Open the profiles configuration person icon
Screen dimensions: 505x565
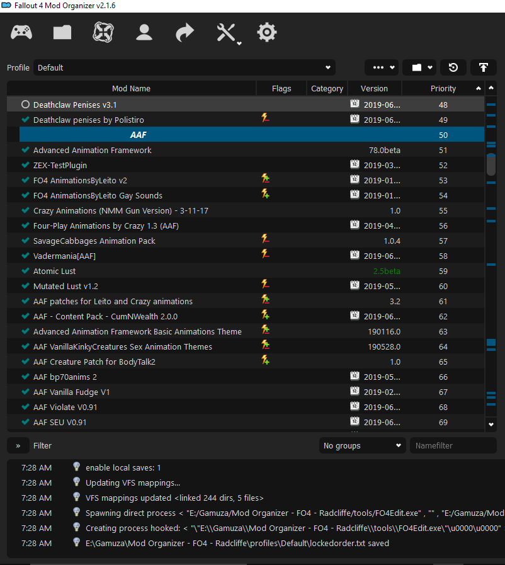(144, 32)
